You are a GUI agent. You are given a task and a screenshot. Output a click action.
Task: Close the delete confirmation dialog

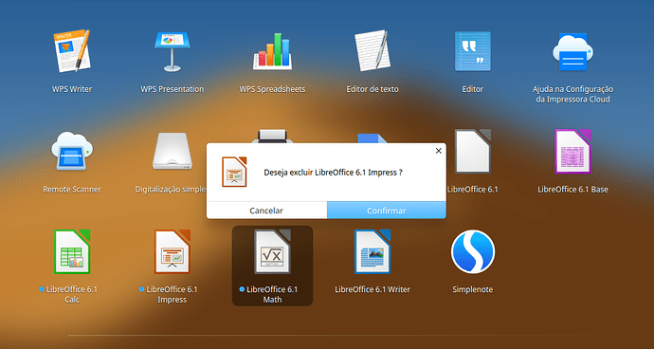point(438,151)
